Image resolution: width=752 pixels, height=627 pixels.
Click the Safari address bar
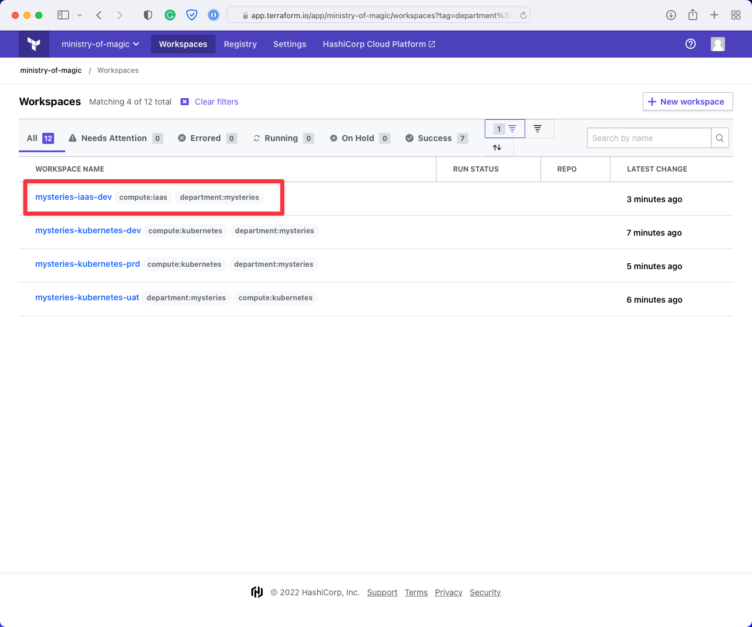click(379, 15)
